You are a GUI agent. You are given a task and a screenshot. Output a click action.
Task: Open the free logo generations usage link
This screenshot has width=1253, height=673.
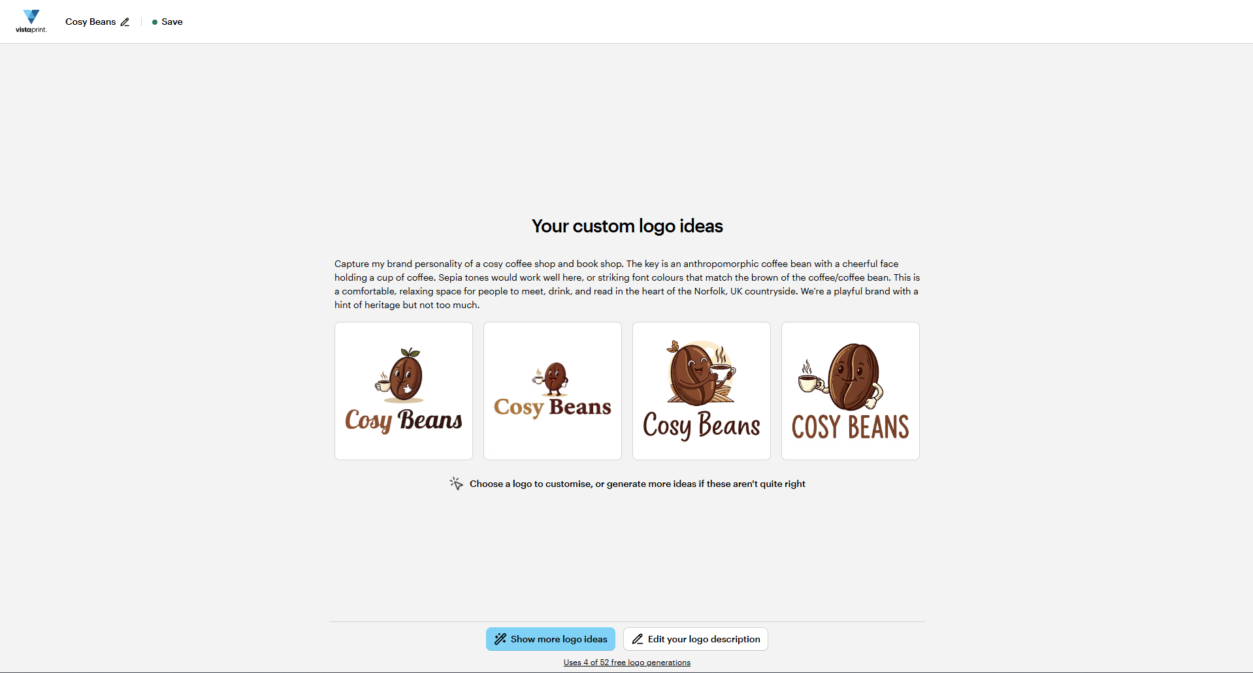click(x=626, y=661)
